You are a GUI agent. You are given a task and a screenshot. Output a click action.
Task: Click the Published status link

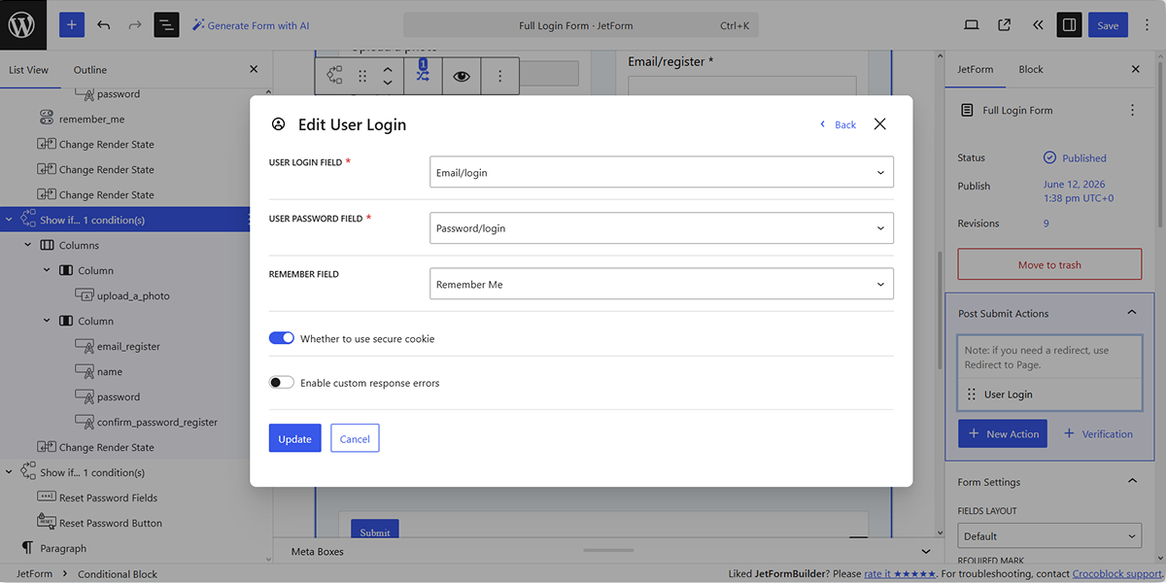[1076, 157]
